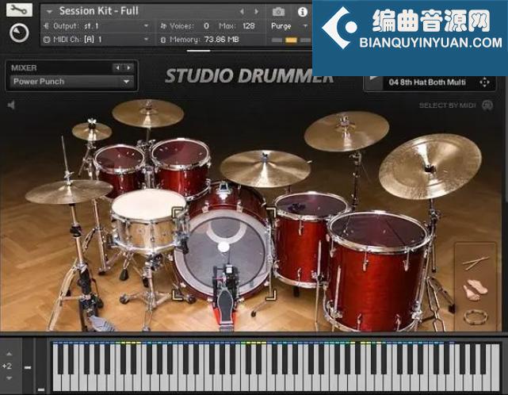Click the kick drum pedal
Viewport: 508px width, 395px height.
(x=225, y=297)
